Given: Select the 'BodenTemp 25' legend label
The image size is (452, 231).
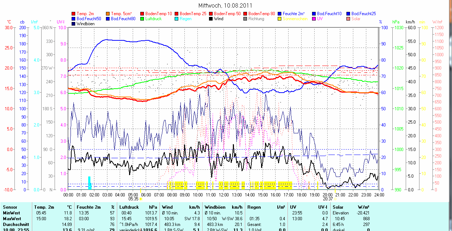Looking at the screenshot, I should click(x=193, y=14).
